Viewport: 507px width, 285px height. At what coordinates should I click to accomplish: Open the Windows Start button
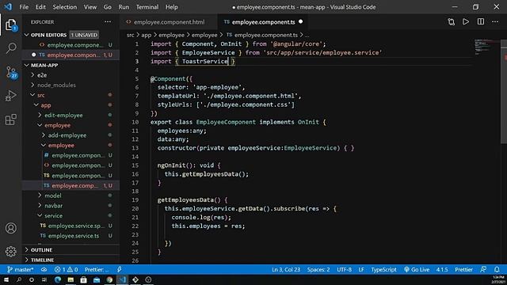(x=6, y=279)
